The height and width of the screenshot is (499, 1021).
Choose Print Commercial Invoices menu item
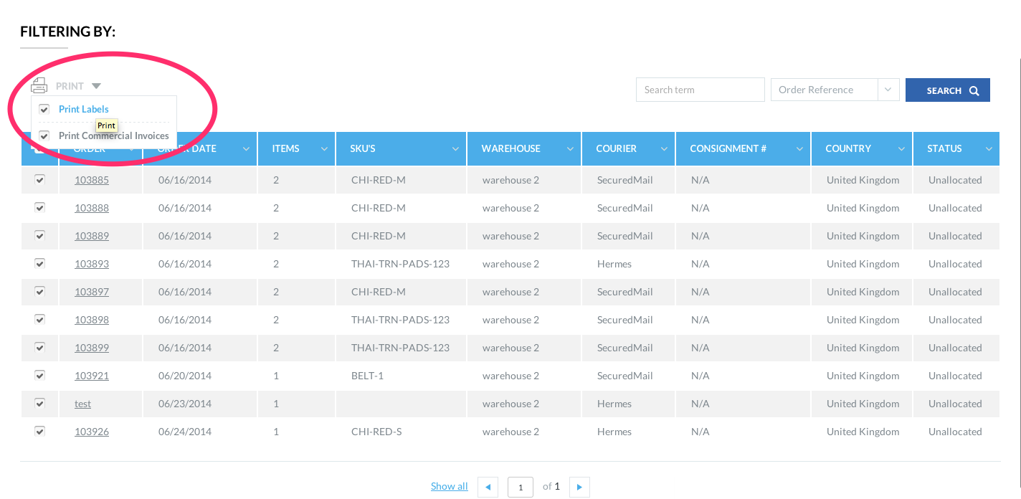(x=113, y=136)
